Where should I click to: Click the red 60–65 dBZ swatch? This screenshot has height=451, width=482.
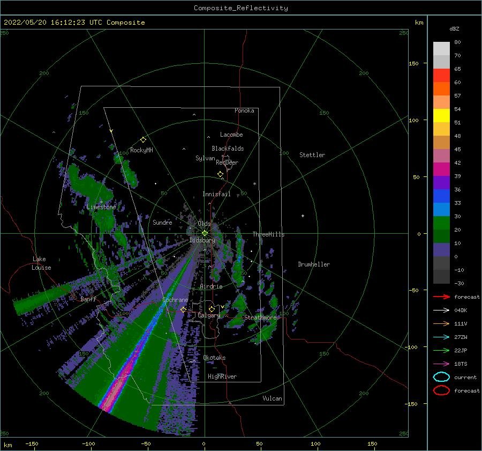(x=441, y=76)
